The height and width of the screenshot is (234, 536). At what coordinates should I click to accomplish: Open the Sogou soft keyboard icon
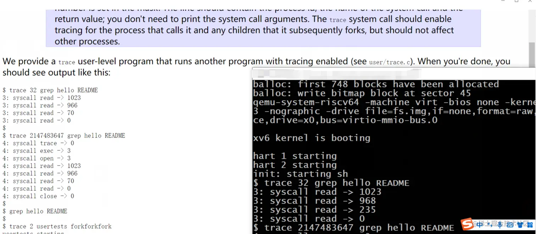(510, 225)
